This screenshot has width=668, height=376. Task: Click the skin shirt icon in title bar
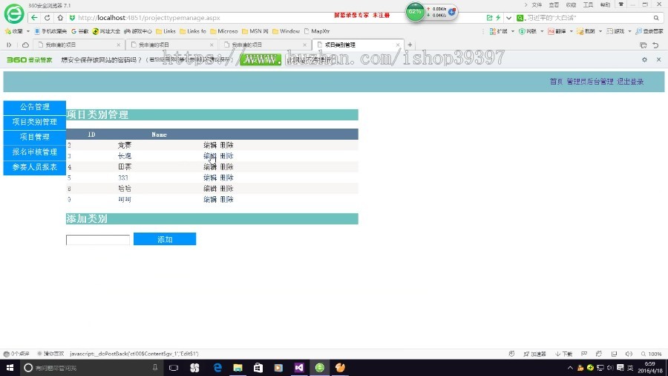pos(620,4)
